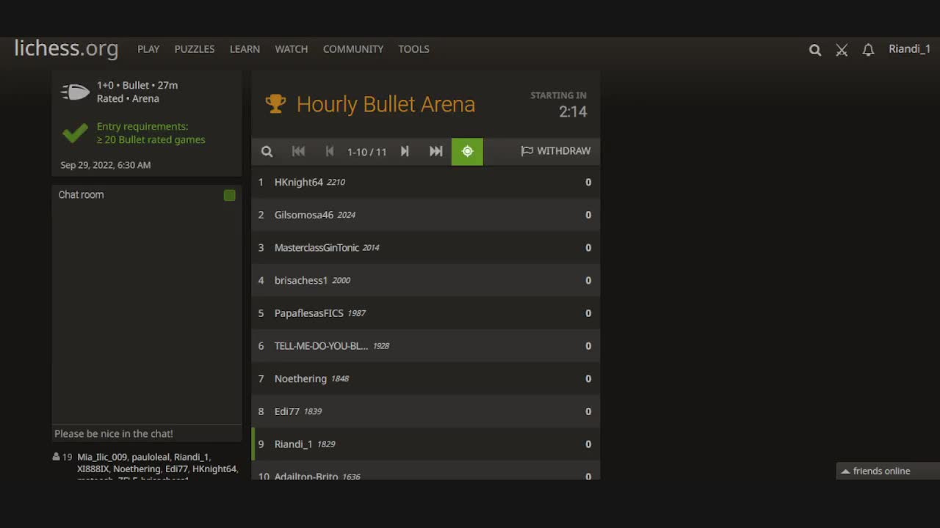Open the Hourly Bullet Arena title
Image resolution: width=940 pixels, height=528 pixels.
coord(386,104)
